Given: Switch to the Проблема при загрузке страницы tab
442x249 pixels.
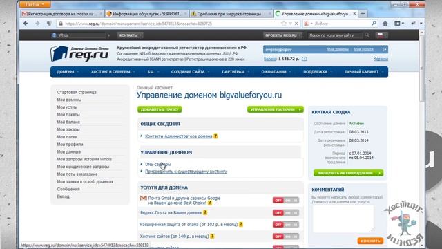Looking at the screenshot, I should (x=231, y=14).
